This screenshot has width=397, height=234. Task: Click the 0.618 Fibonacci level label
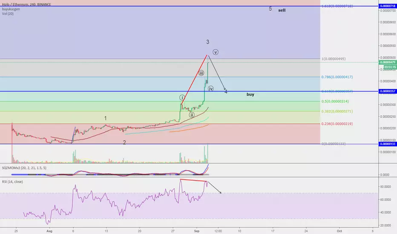pos(337,91)
